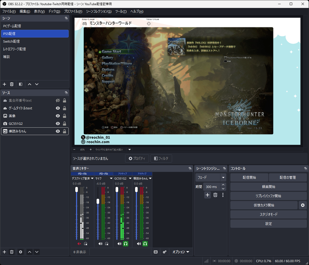Image resolution: width=309 pixels, height=265 pixels.
Task: Click 配信開始 to start streaming
Action: point(249,178)
